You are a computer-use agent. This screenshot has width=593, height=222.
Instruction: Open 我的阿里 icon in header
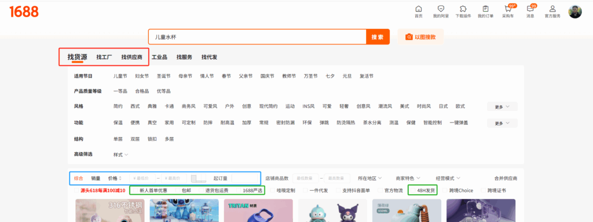(441, 9)
